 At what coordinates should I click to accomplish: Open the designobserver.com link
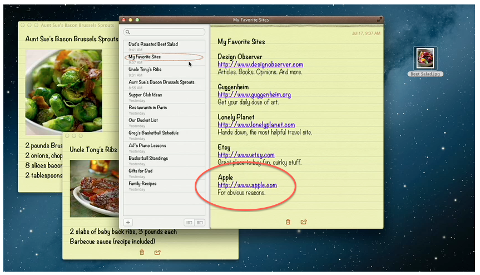coord(260,65)
